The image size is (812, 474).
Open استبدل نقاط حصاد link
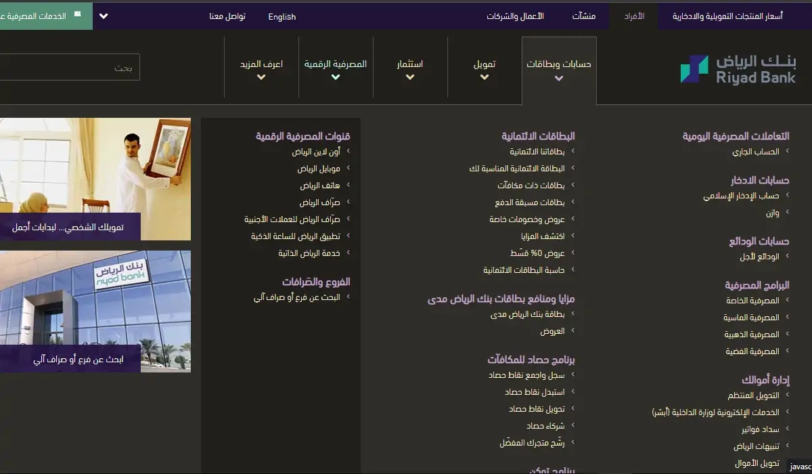pos(535,392)
